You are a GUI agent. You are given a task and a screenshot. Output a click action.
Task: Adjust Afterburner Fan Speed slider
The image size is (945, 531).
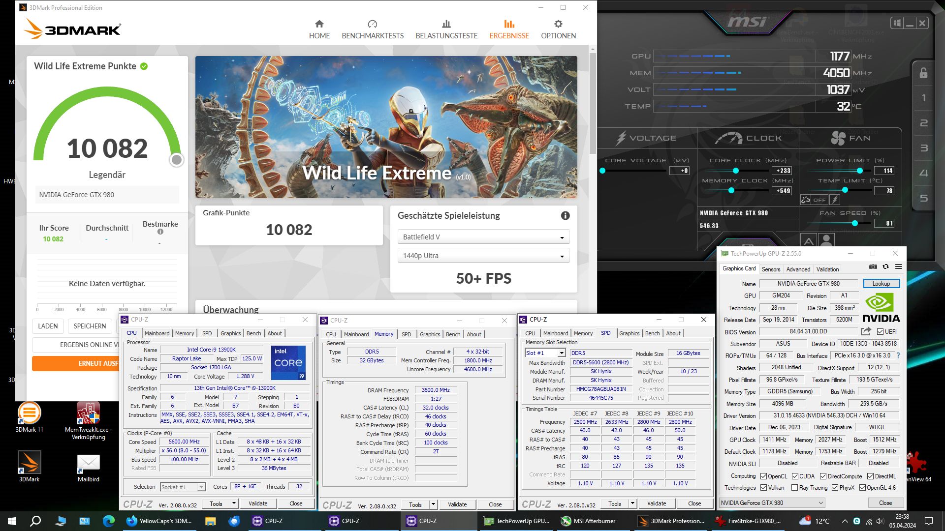[855, 223]
